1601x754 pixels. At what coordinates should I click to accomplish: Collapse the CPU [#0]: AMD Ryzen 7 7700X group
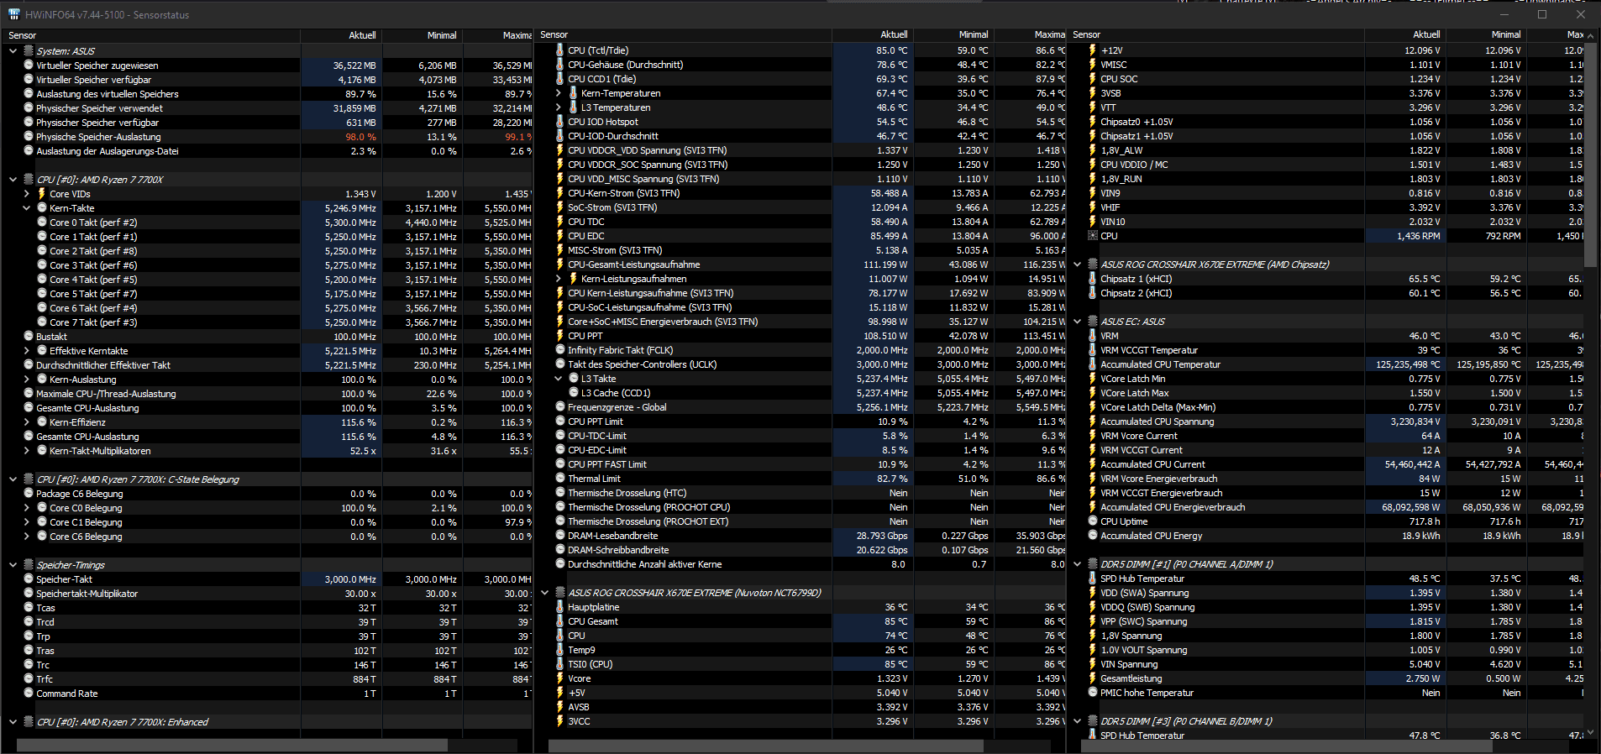[13, 180]
